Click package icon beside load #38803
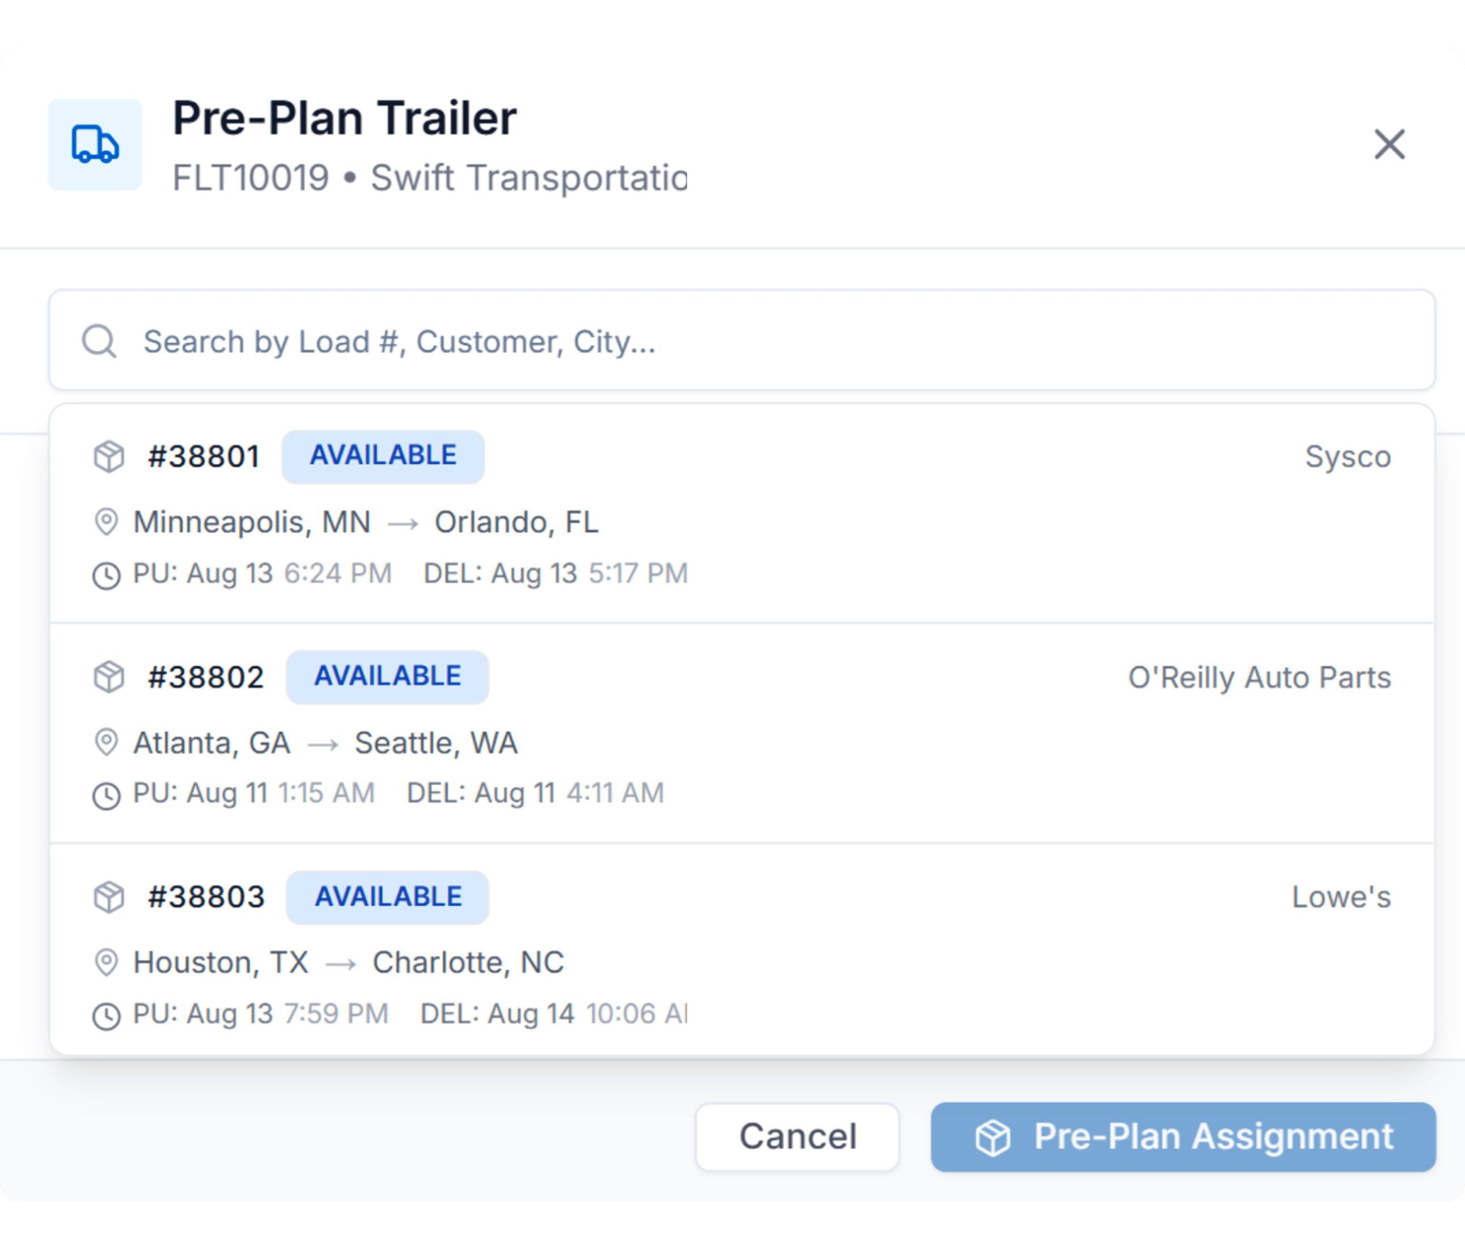 pyautogui.click(x=109, y=898)
